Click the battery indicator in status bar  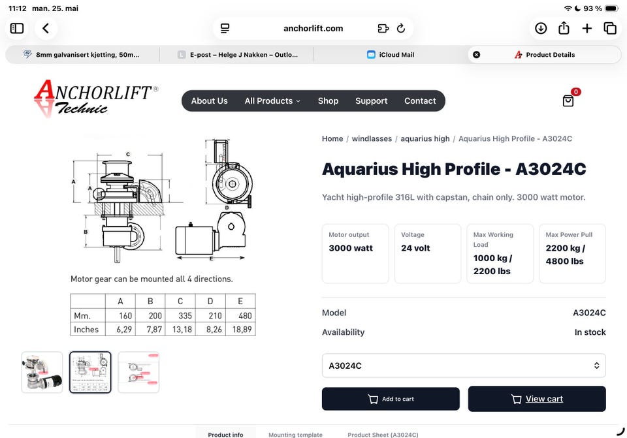[x=612, y=8]
